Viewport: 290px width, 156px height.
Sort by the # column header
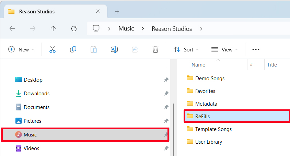[251, 64]
